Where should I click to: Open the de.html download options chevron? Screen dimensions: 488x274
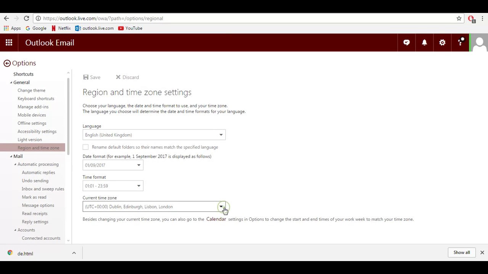[x=74, y=253]
